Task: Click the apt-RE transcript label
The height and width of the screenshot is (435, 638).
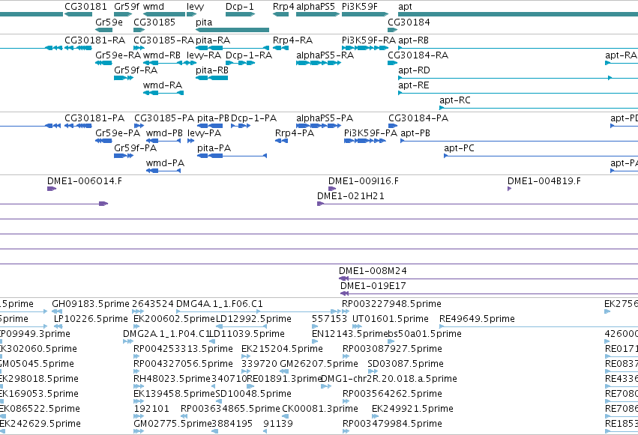Action: click(x=414, y=85)
